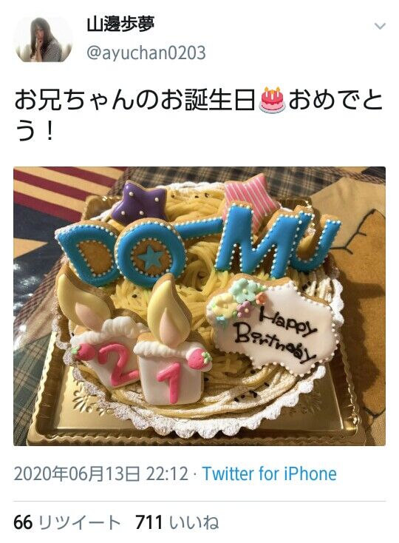
Task: Click the retweet count number 66
Action: tap(23, 522)
